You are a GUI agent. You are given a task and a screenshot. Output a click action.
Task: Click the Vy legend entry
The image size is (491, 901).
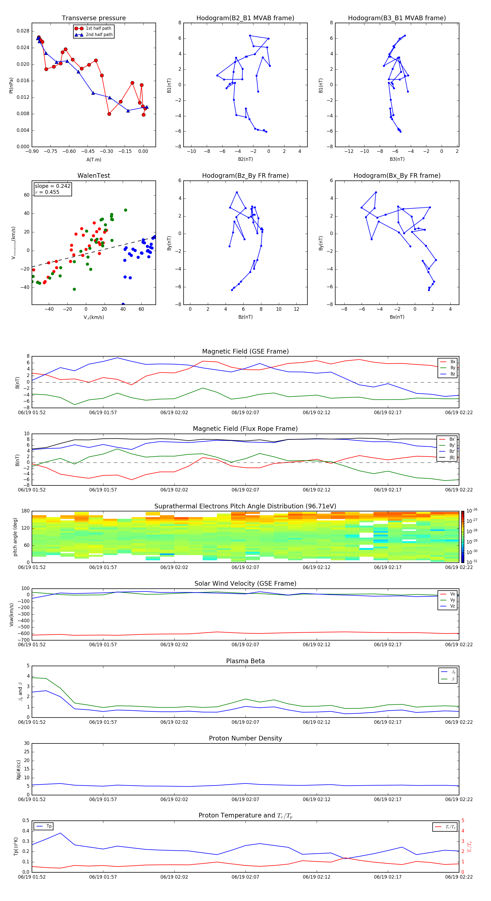[x=448, y=600]
